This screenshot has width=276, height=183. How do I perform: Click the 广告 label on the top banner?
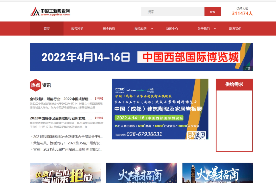[248, 68]
